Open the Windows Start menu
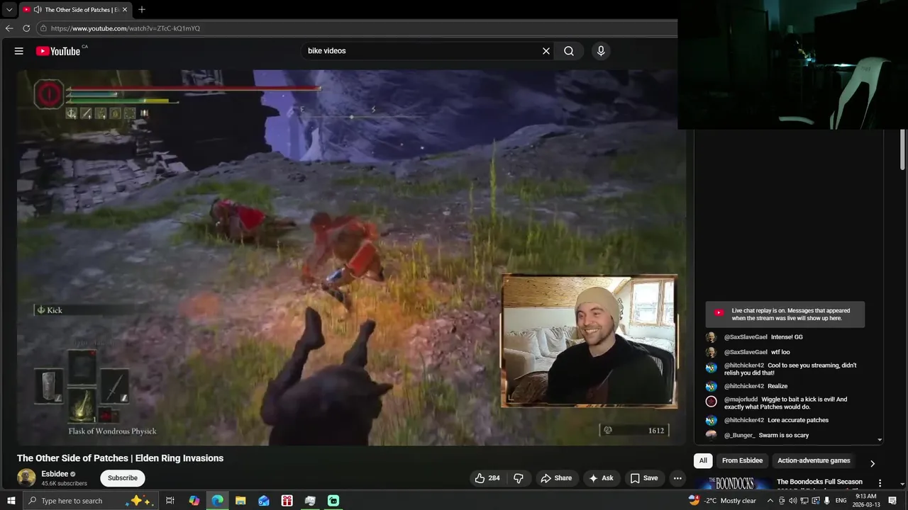 click(11, 501)
